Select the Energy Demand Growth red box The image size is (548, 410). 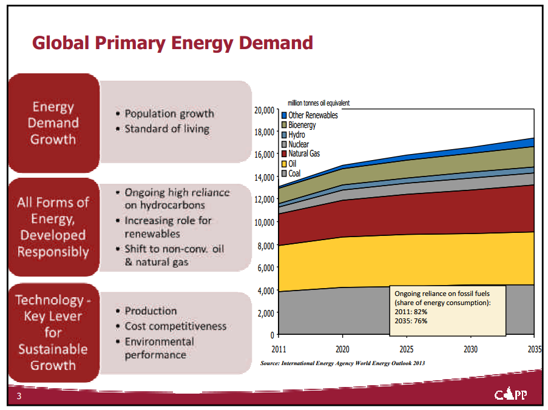click(54, 123)
